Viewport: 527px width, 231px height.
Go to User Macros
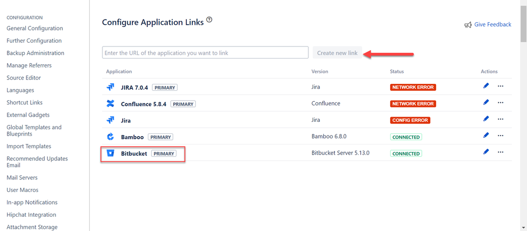[23, 190]
